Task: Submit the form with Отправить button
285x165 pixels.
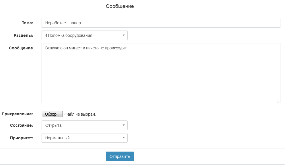Action: pyautogui.click(x=120, y=156)
